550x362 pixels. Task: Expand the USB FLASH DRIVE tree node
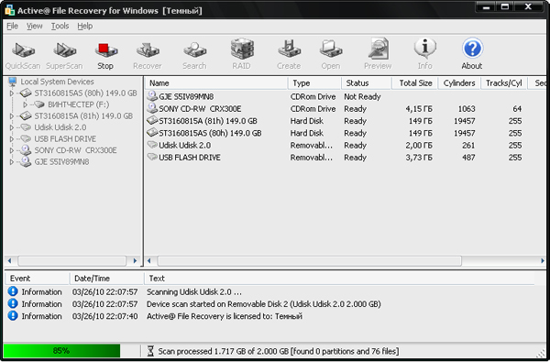point(12,139)
